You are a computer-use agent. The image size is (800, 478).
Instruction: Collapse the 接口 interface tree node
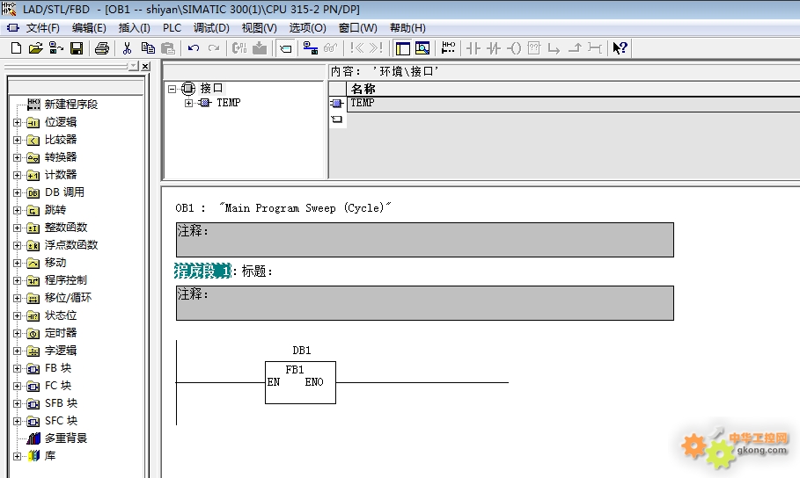172,89
